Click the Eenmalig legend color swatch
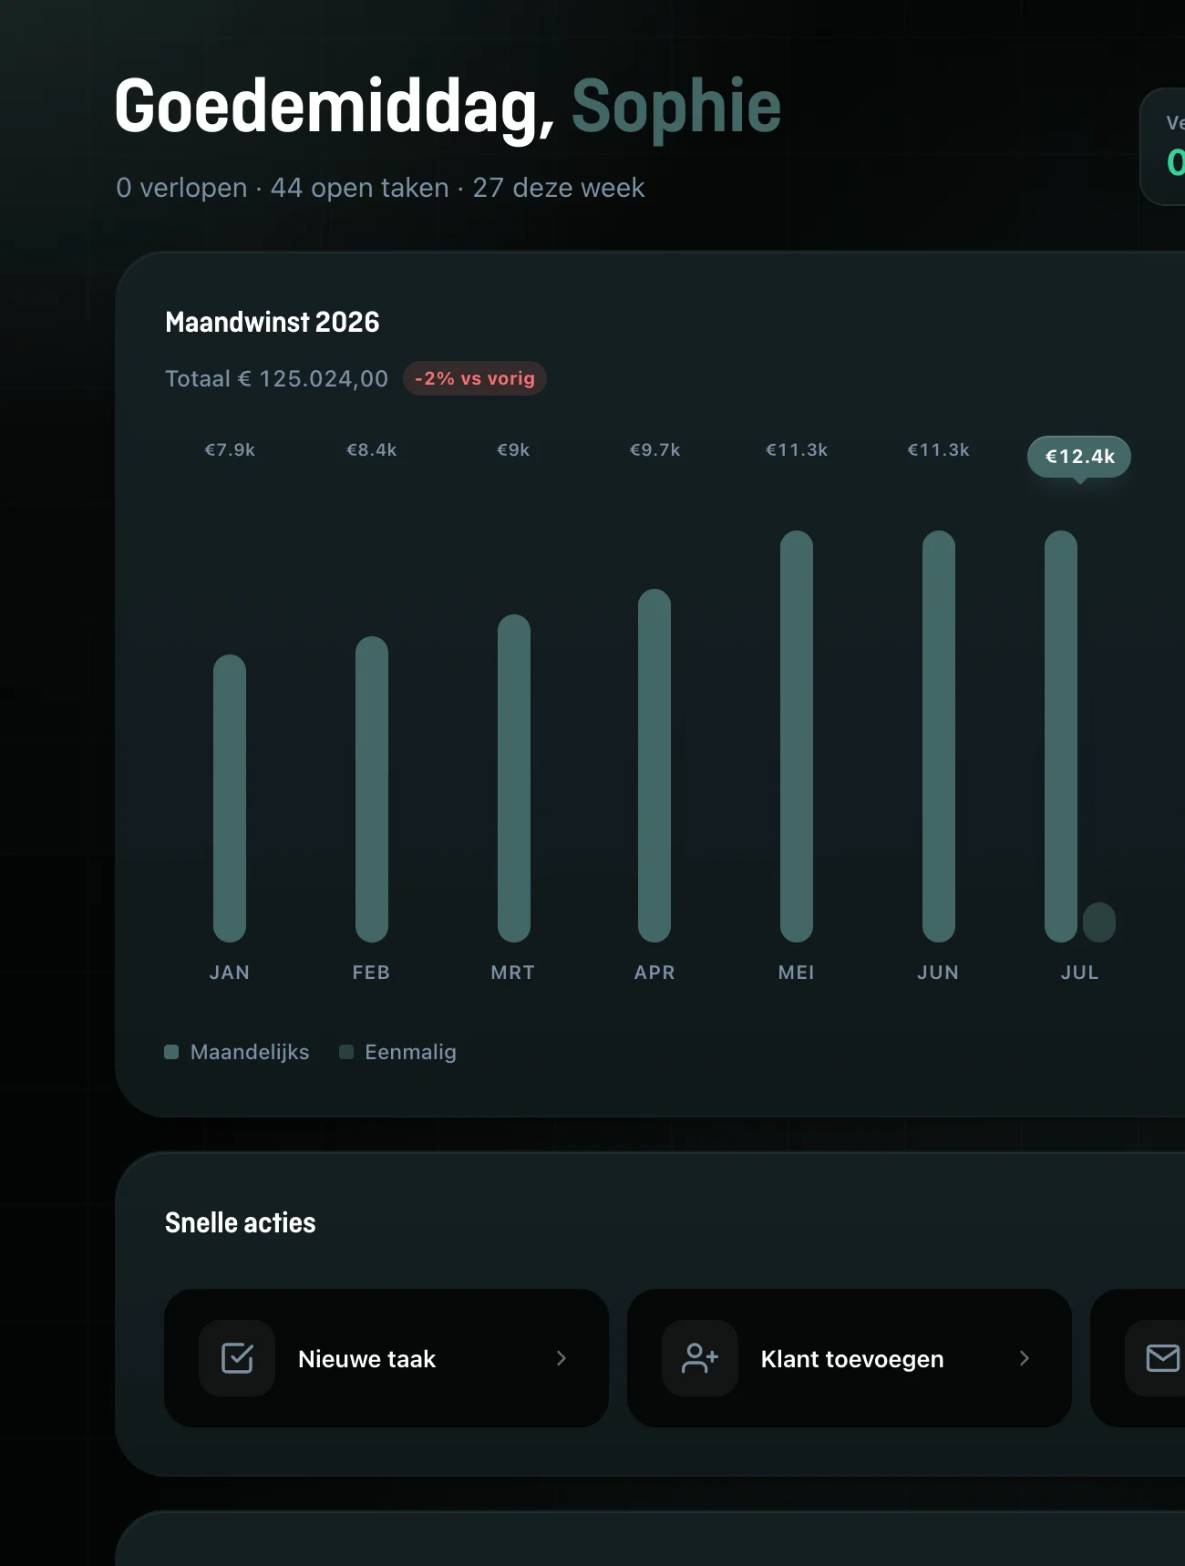Image resolution: width=1185 pixels, height=1566 pixels. click(346, 1052)
